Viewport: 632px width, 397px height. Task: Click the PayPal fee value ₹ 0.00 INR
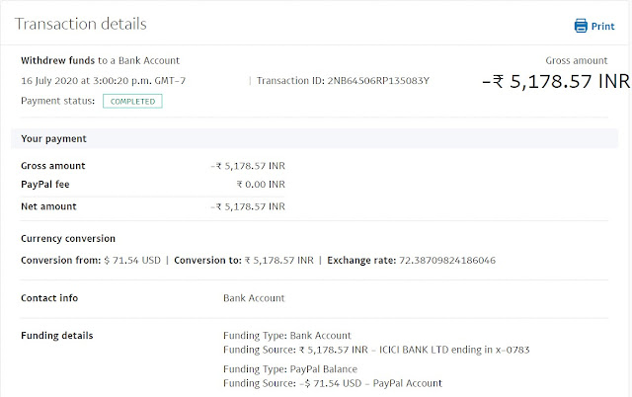tap(261, 185)
